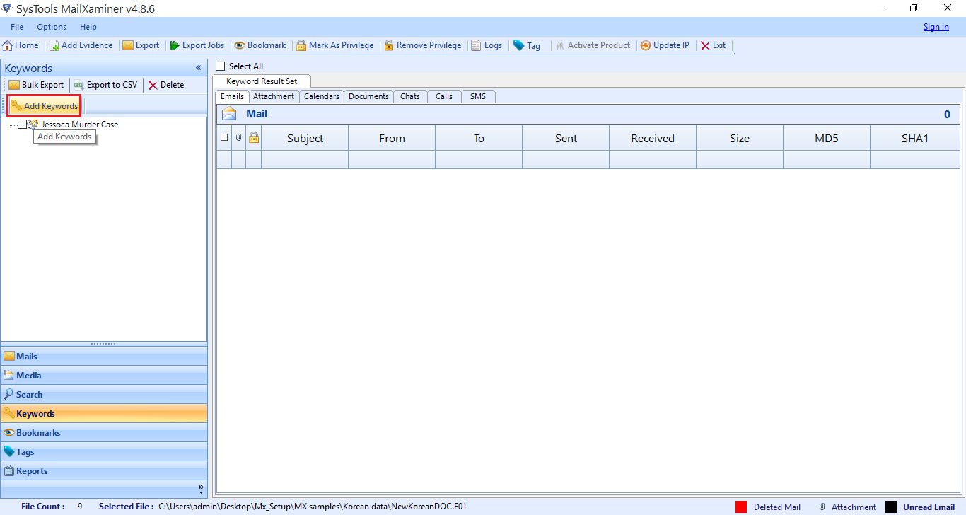Image resolution: width=966 pixels, height=515 pixels.
Task: Open the Keywords navigation section
Action: 104,414
